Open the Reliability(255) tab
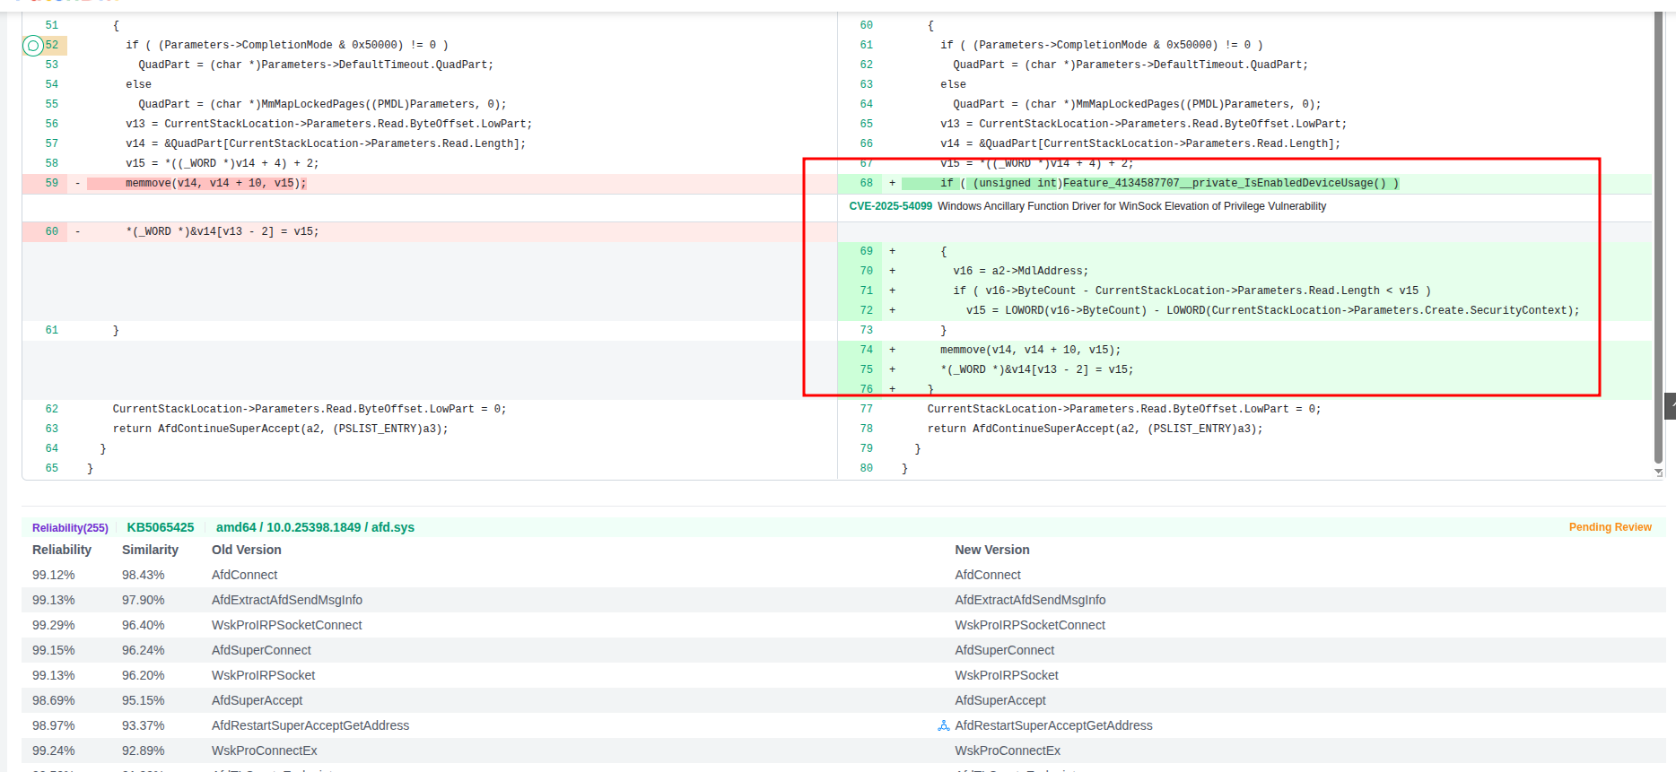 pos(70,528)
